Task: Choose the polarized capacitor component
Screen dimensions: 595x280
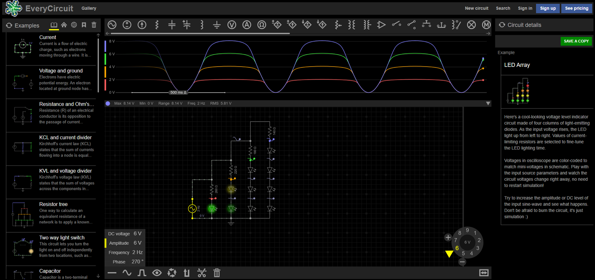Action: (x=187, y=25)
